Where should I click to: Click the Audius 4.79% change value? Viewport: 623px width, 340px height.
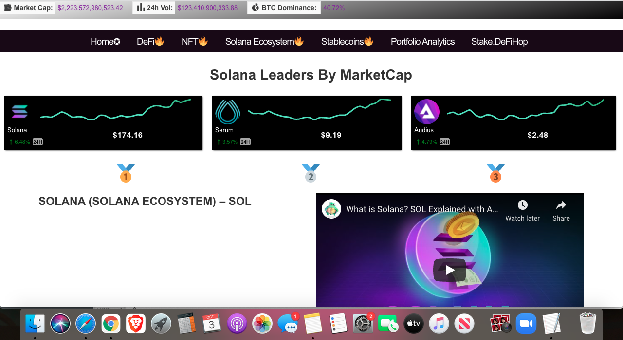[429, 142]
